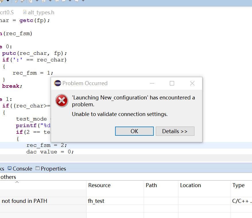
Task: Expand the error details with Details >>
Action: coord(175,131)
